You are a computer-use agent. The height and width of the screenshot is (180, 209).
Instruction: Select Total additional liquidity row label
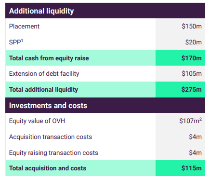pyautogui.click(x=43, y=90)
